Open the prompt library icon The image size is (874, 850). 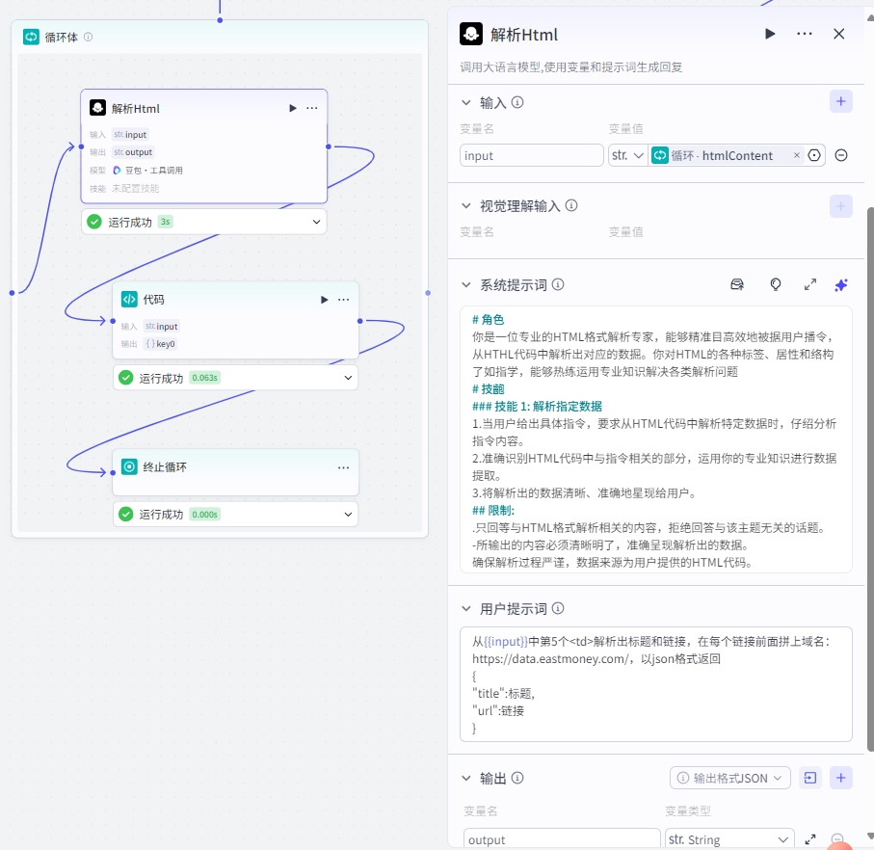737,285
